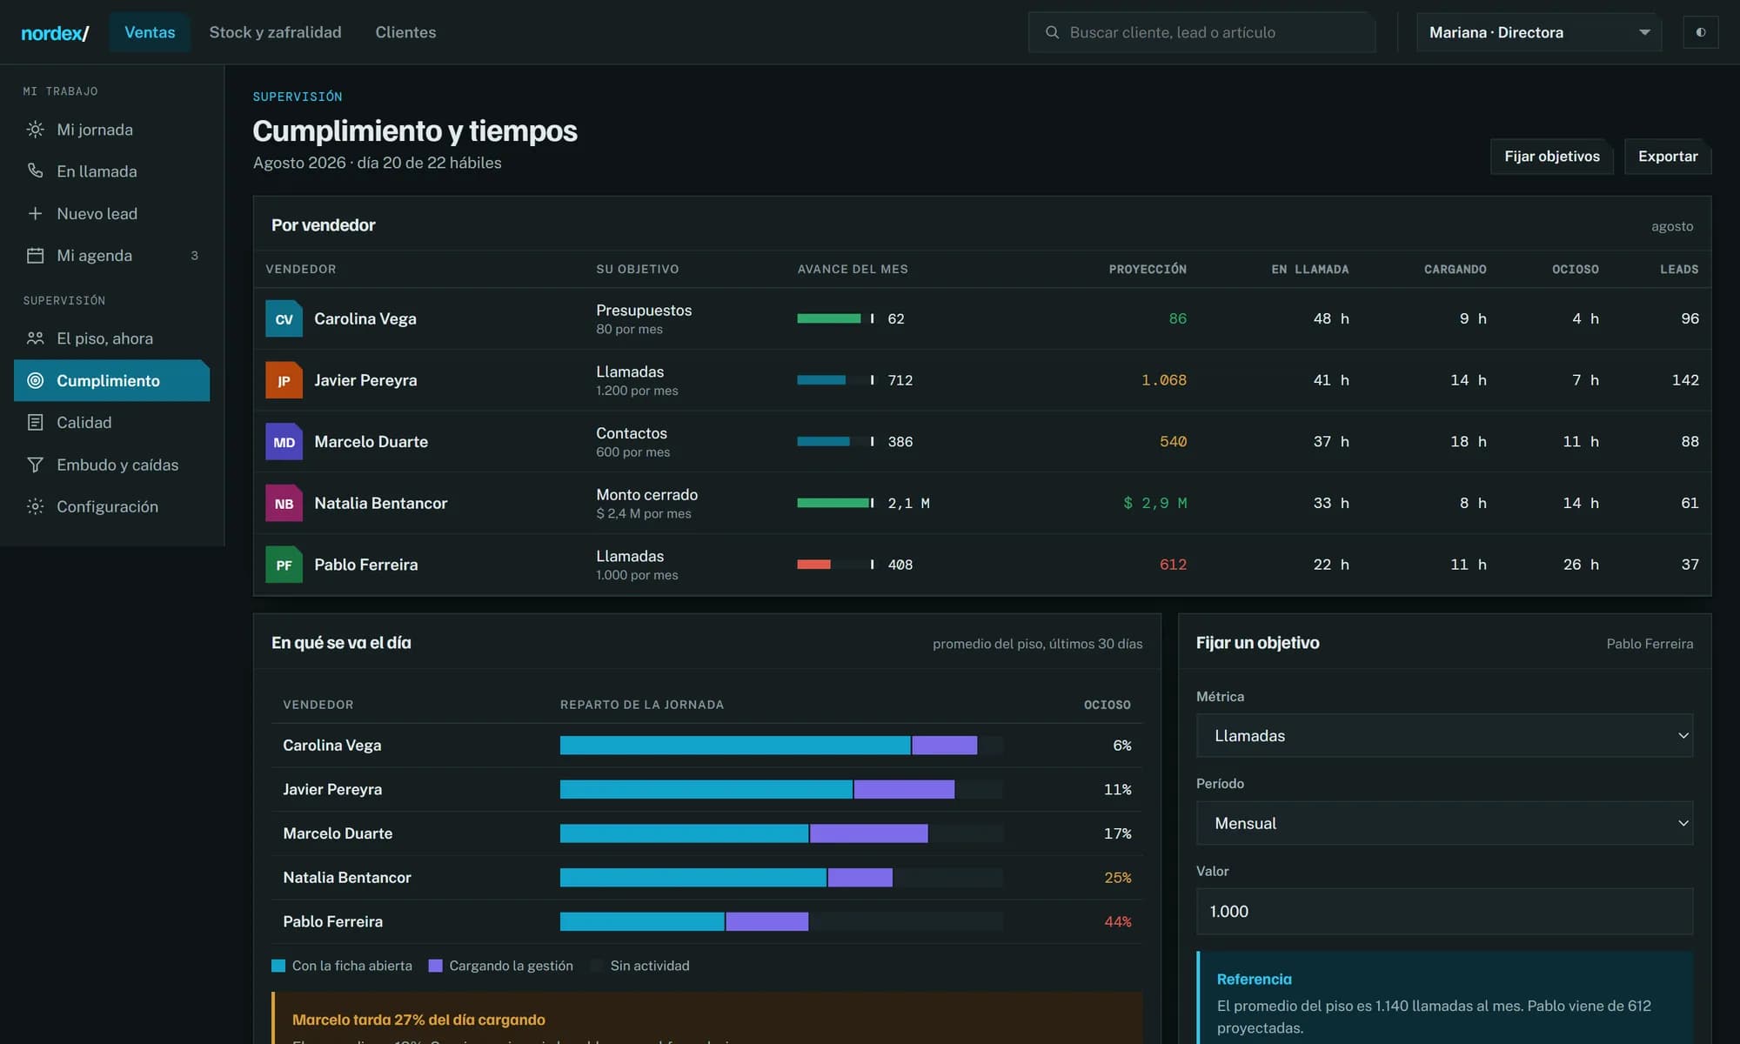Open the Métrica dropdown set to Llamadas
Image resolution: width=1740 pixels, height=1044 pixels.
(1444, 736)
